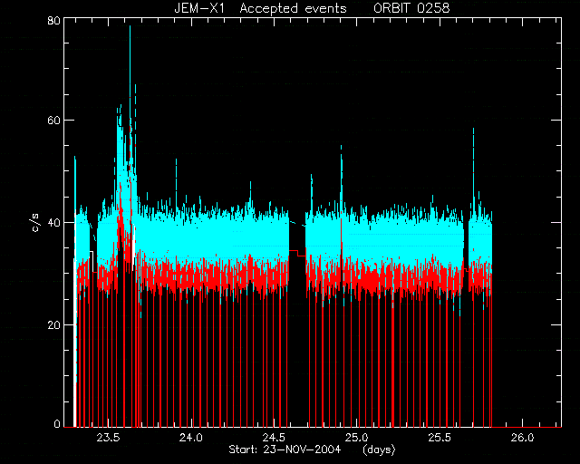
Task: Click the Start: 23-NOV-2004 date label
Action: pyautogui.click(x=285, y=449)
